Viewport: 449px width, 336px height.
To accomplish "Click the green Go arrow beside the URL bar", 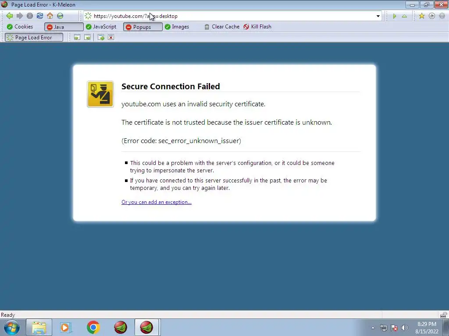I will pos(394,16).
